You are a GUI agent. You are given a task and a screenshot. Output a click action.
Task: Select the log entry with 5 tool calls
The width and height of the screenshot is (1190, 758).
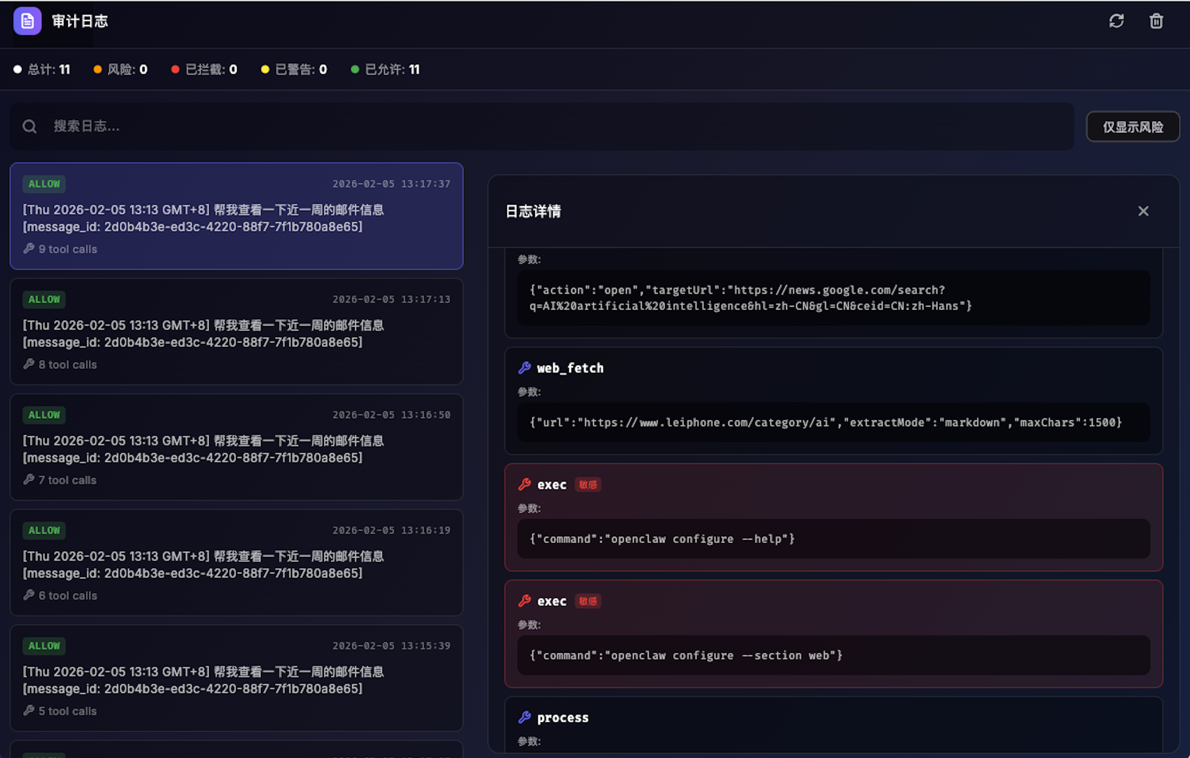[x=236, y=678]
